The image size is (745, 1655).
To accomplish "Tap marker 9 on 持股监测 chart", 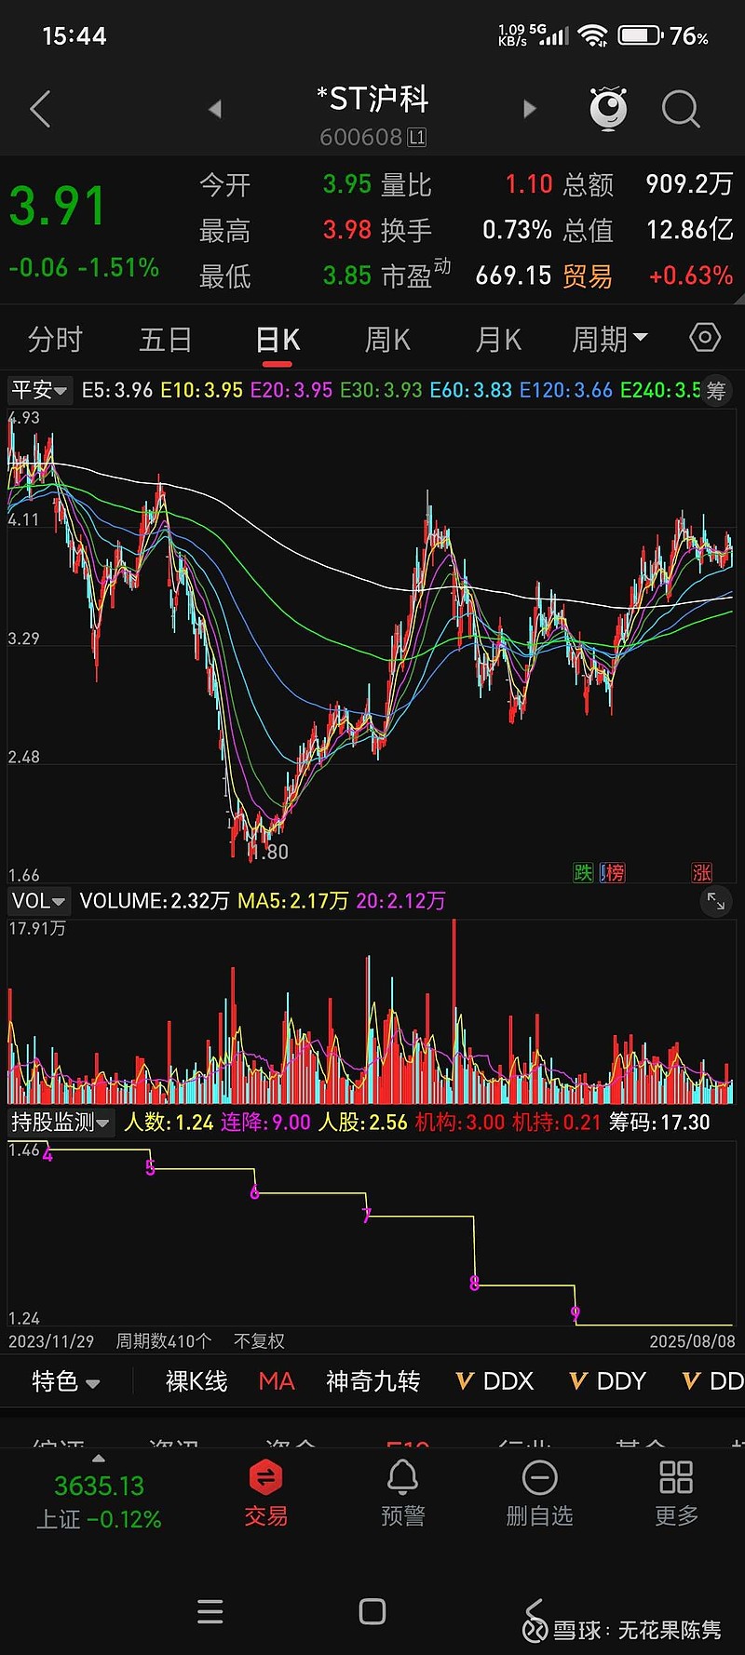I will (x=576, y=1313).
